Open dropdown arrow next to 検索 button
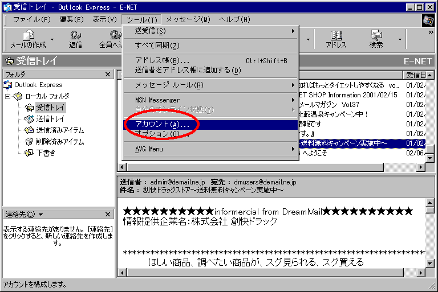438x292 pixels. [x=400, y=40]
